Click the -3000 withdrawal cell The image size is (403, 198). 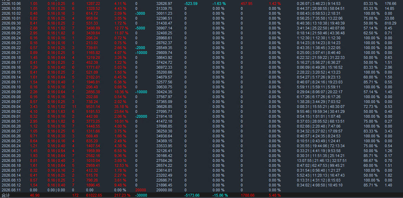(x=140, y=13)
